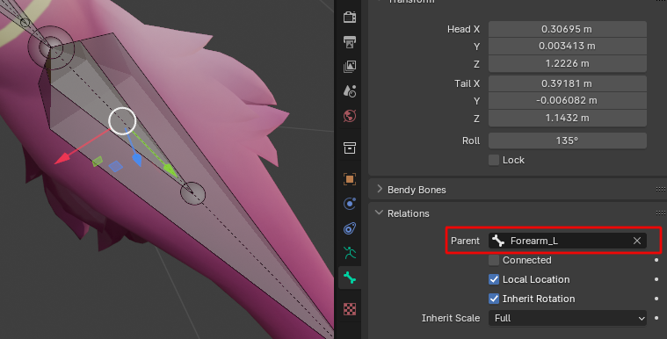Open the Scene properties tab

(x=349, y=91)
